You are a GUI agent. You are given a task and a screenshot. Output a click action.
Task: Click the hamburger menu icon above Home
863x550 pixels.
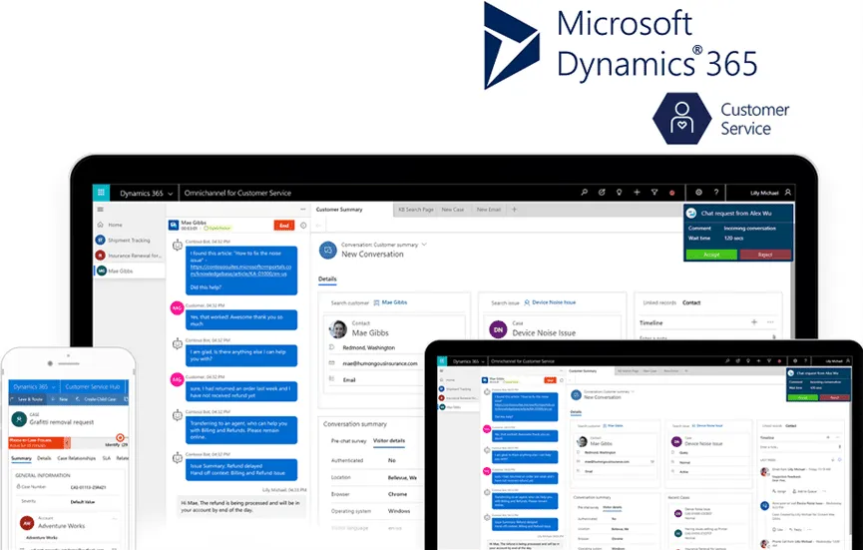click(100, 210)
